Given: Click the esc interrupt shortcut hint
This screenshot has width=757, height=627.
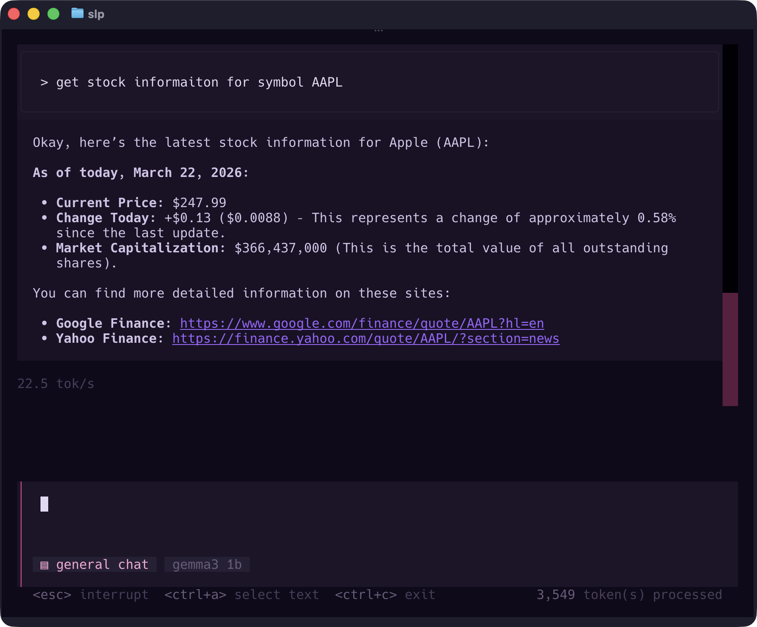Looking at the screenshot, I should [90, 595].
